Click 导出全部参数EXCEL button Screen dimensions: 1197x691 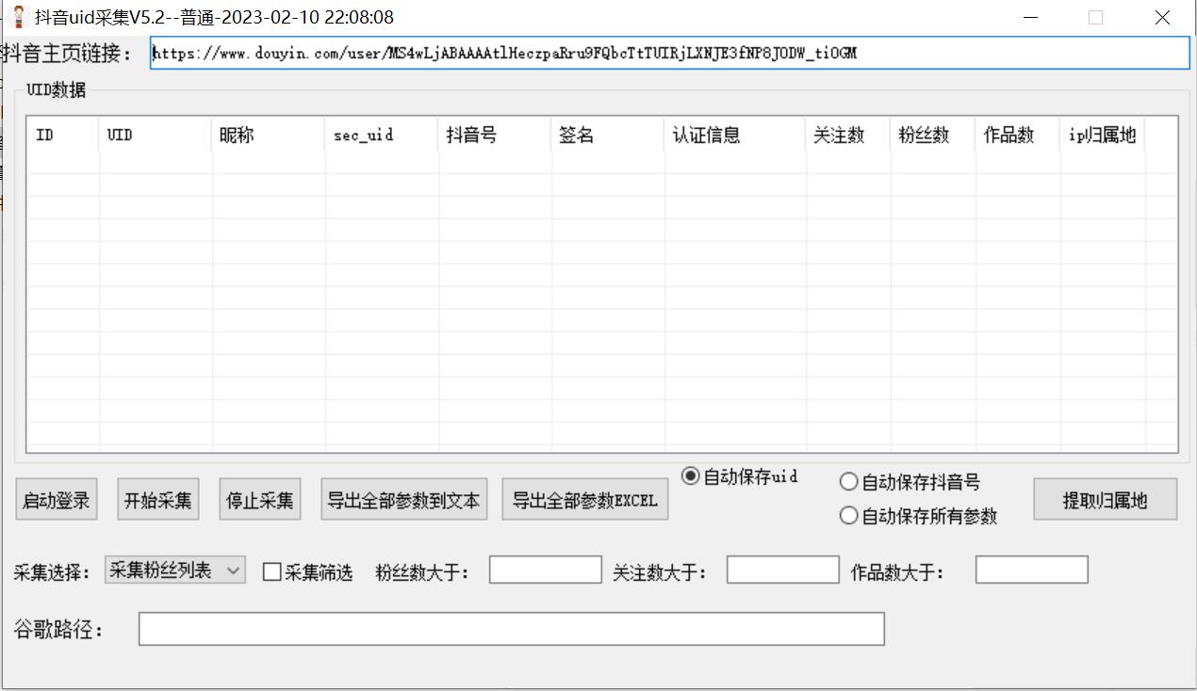click(584, 500)
